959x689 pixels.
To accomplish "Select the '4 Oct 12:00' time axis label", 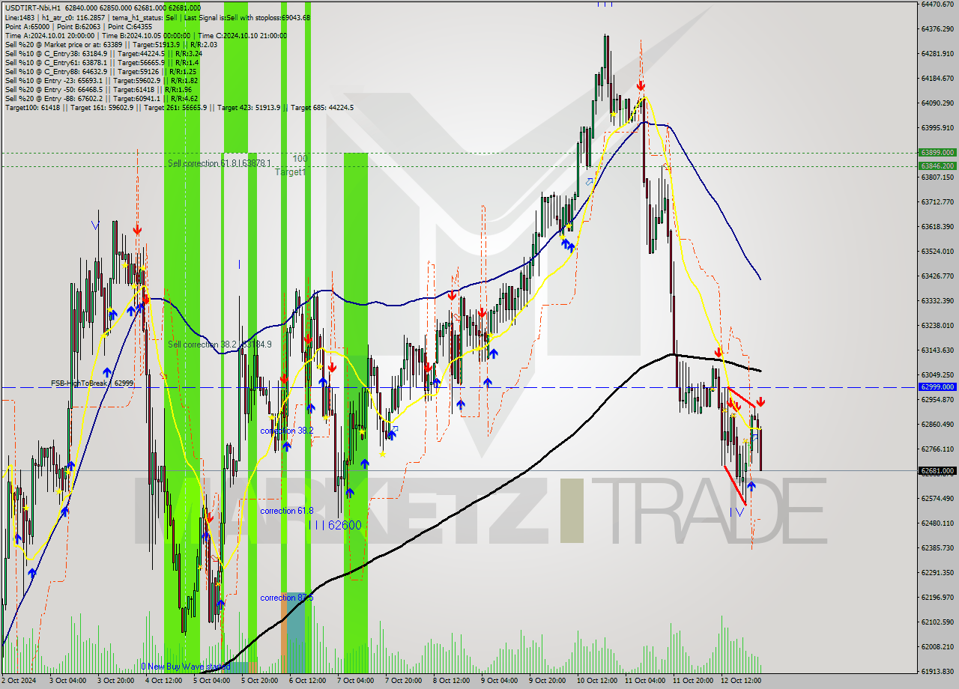I will pos(164,681).
